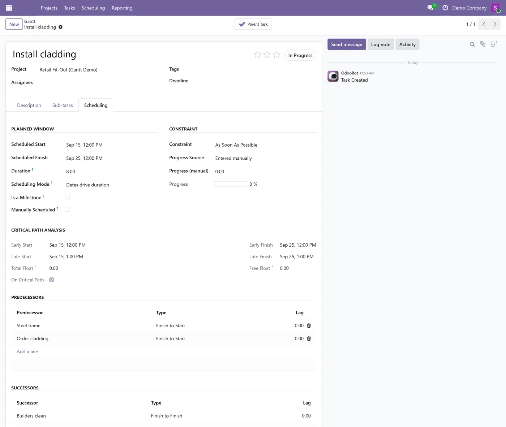
Task: Click the Gantt breadcrumb link
Action: coord(30,21)
